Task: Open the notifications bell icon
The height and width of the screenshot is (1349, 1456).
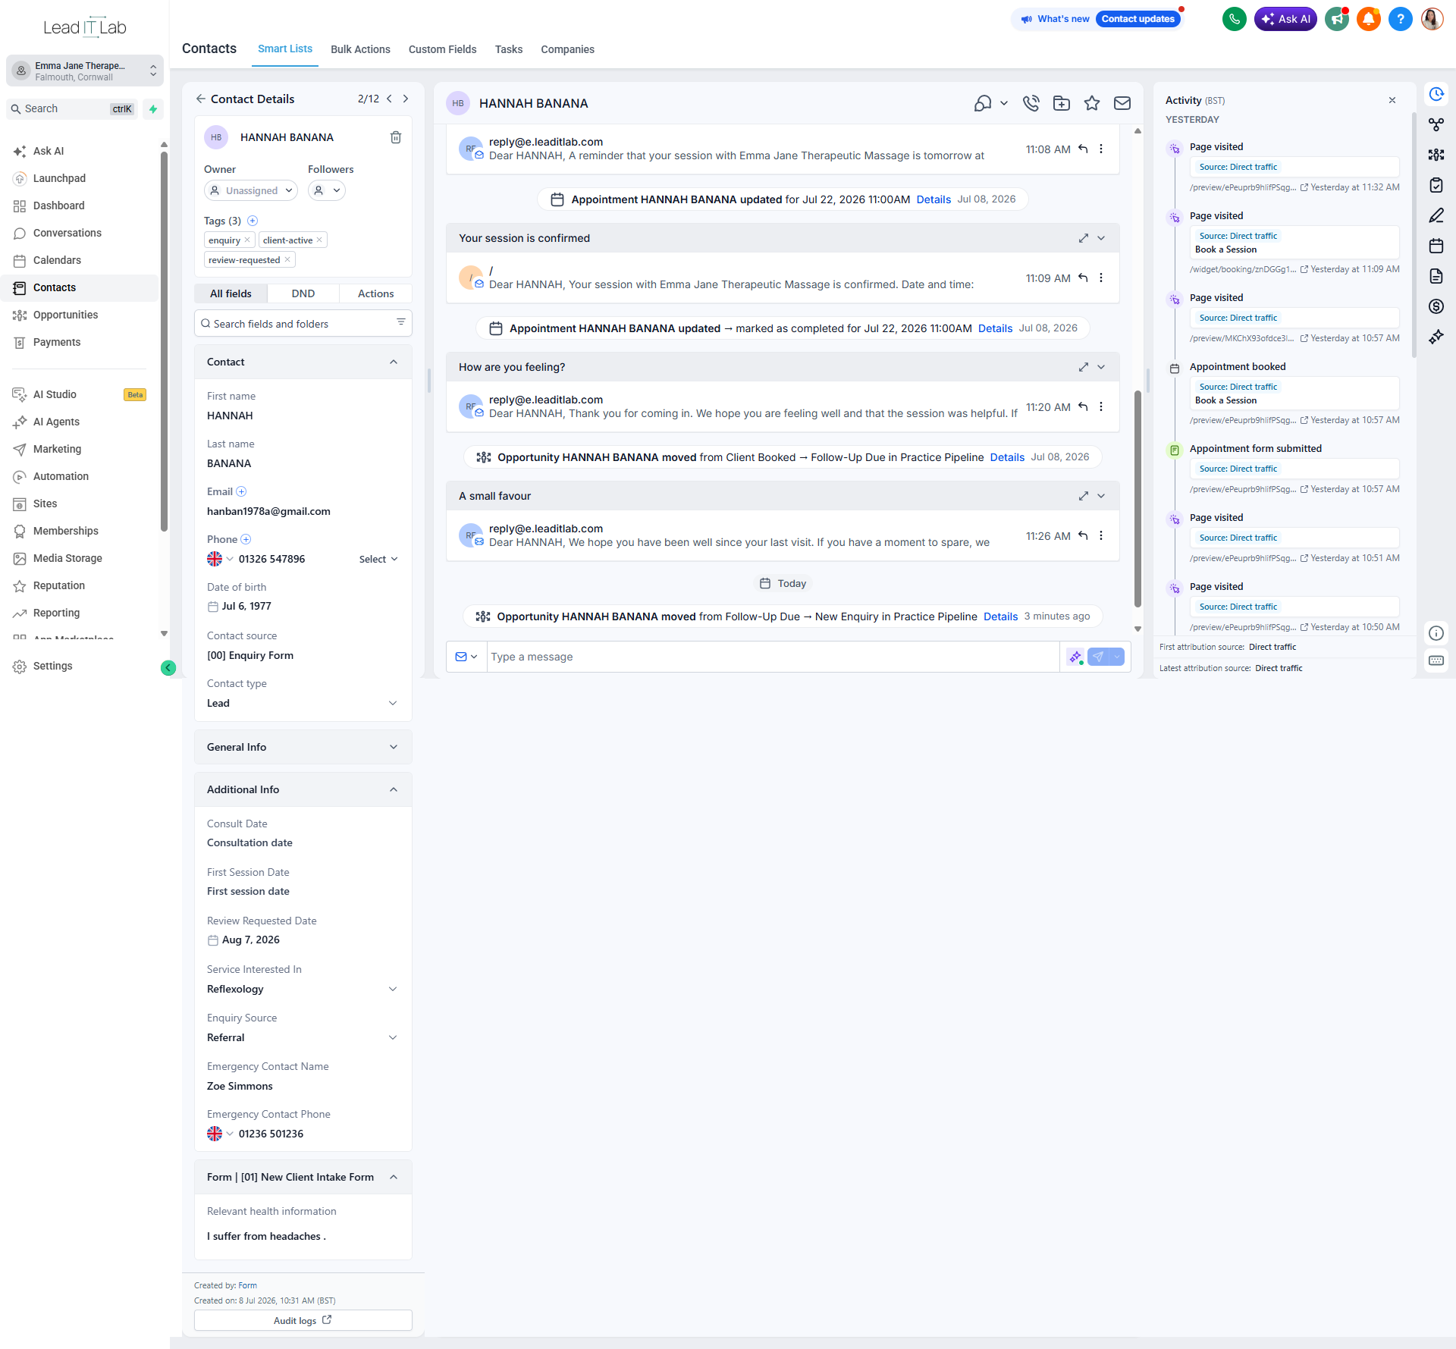Action: [x=1368, y=19]
